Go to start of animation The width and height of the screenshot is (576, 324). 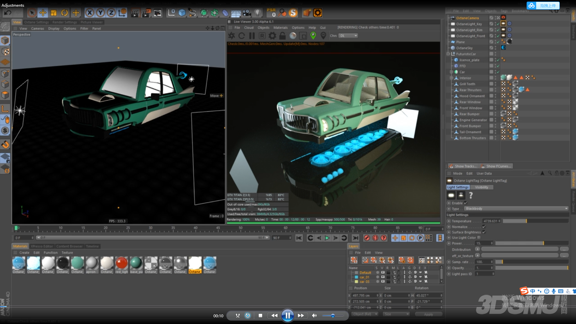[299, 238]
